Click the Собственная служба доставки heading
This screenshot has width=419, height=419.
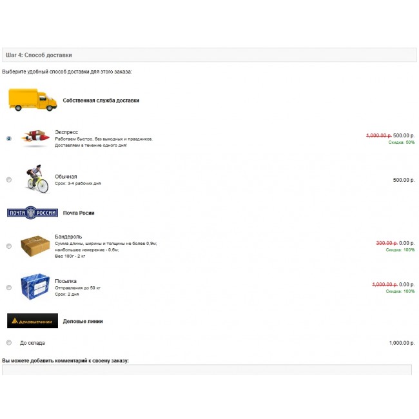click(x=101, y=101)
